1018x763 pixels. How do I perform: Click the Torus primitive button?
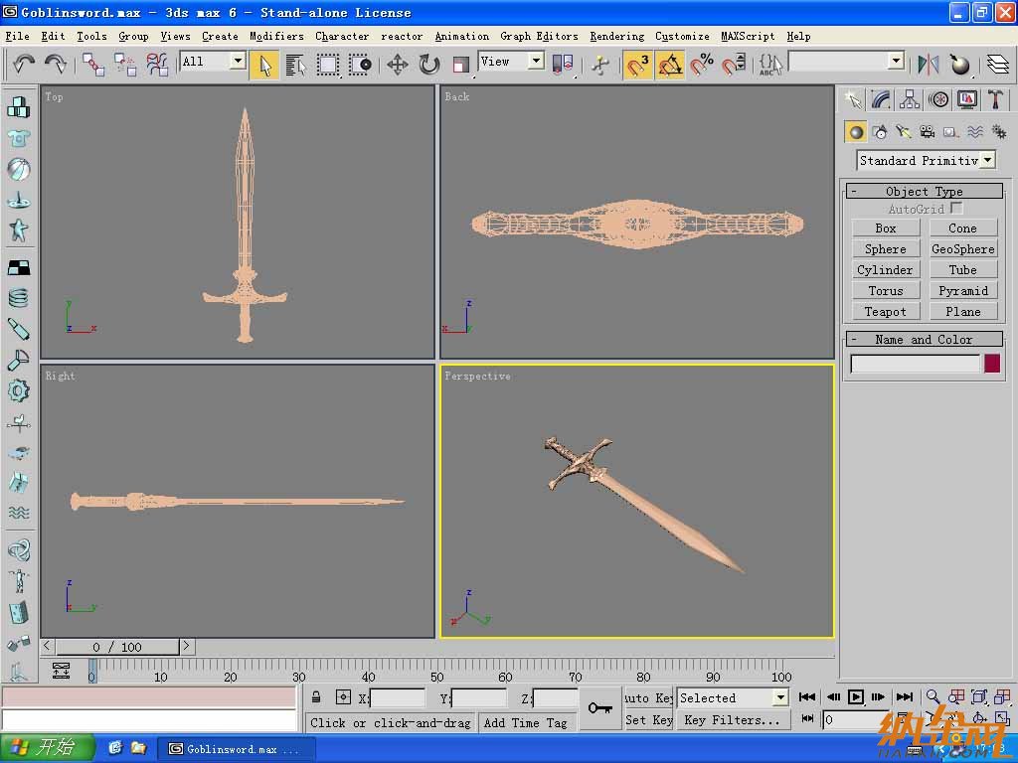[886, 290]
